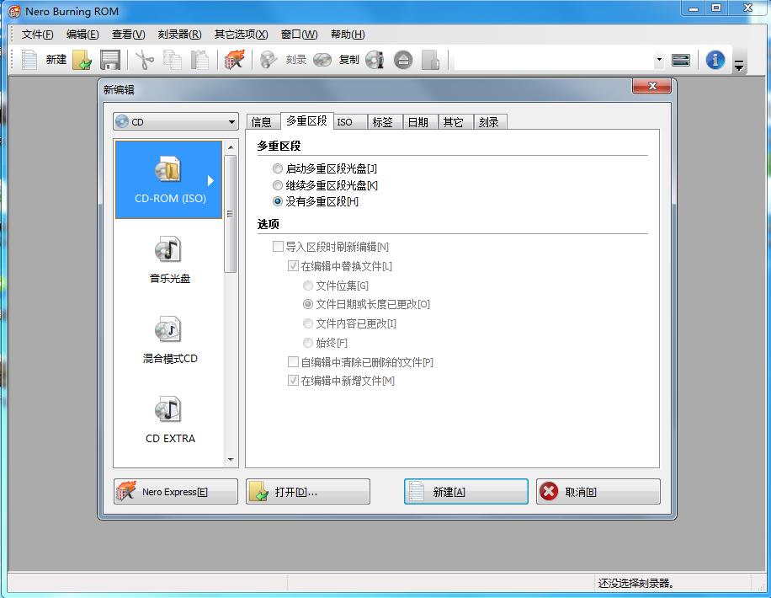The image size is (771, 598).
Task: Click the Nero Burning ROM title icon
Action: click(15, 11)
